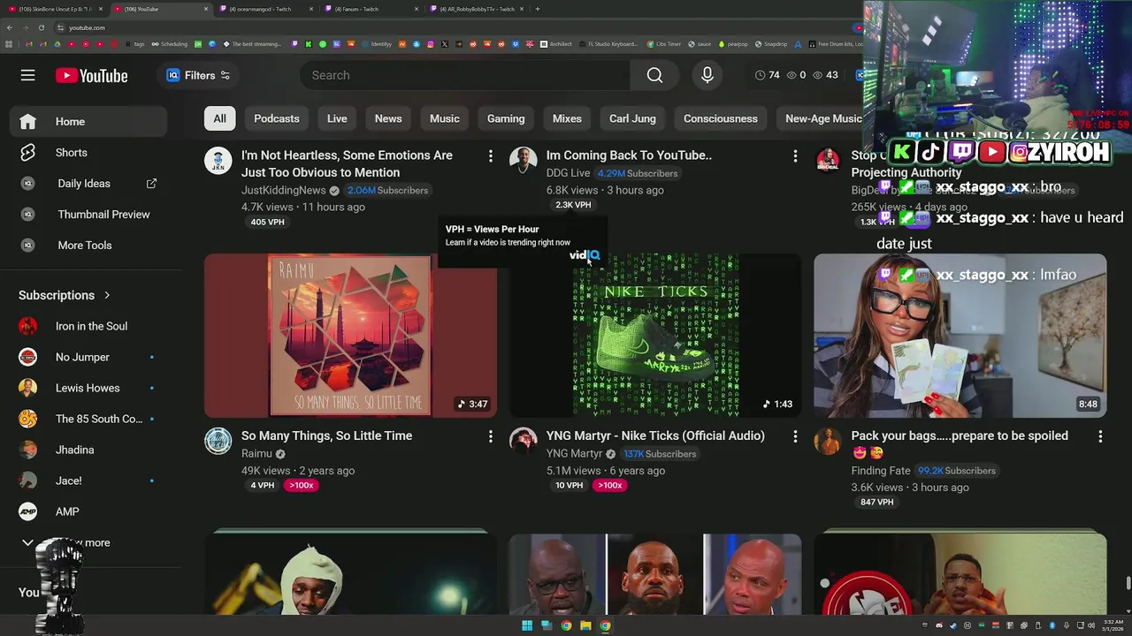1132x636 pixels.
Task: Select the Mixes chip
Action: pyautogui.click(x=567, y=118)
